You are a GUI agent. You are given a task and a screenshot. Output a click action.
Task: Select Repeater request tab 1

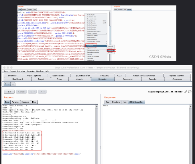6,84
